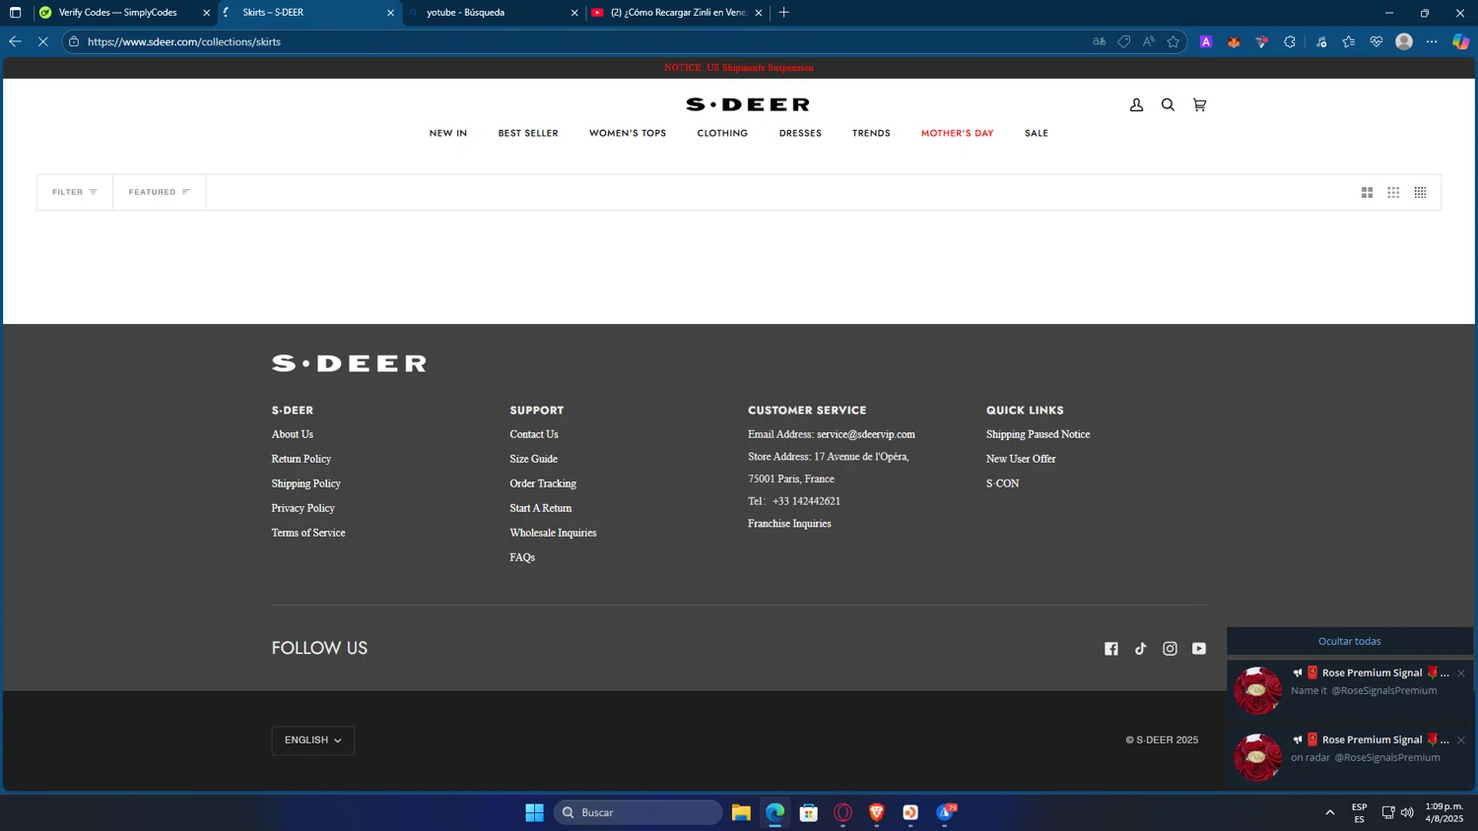The width and height of the screenshot is (1478, 831).
Task: Switch to the large two-column grid view
Action: pyautogui.click(x=1367, y=192)
